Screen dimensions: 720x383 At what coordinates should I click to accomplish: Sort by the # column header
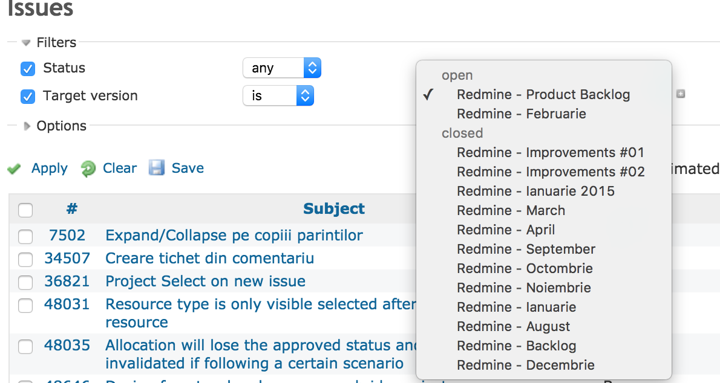coord(72,209)
